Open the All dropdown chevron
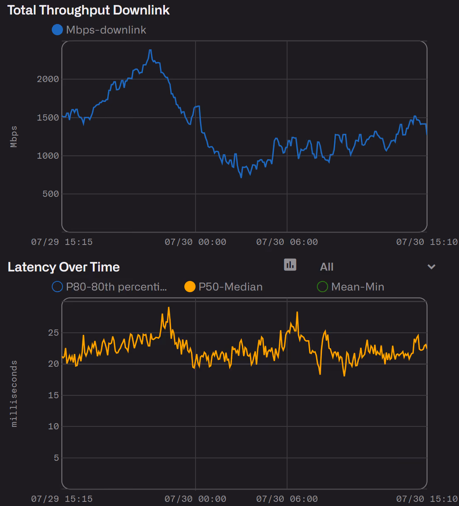The height and width of the screenshot is (506, 459). pyautogui.click(x=431, y=267)
